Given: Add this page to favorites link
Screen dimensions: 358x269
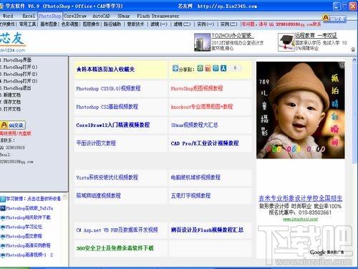Looking at the screenshot, I should 105,70.
